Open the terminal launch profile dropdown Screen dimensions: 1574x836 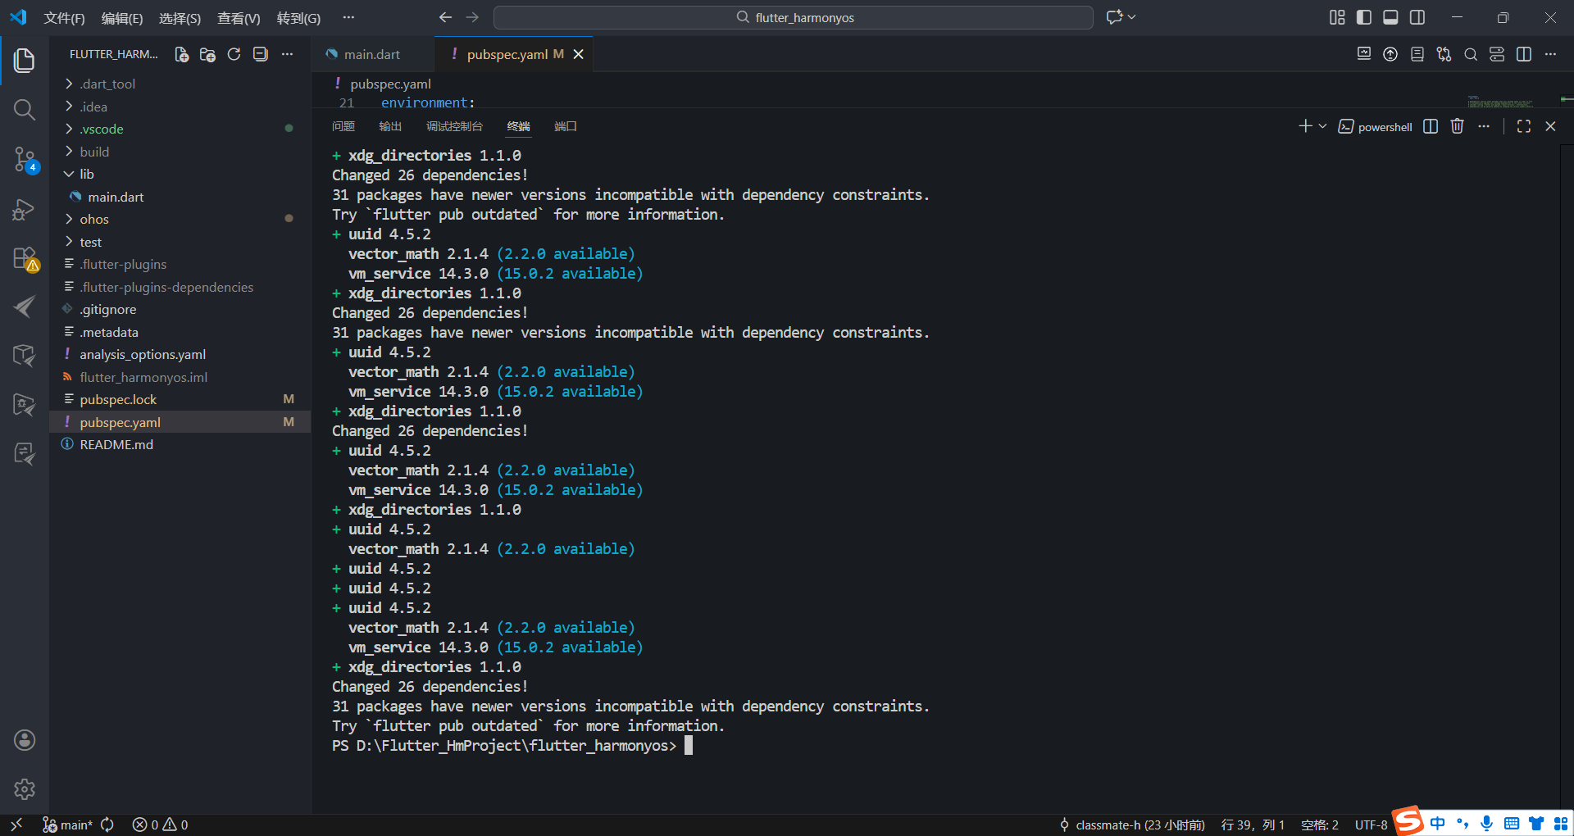pyautogui.click(x=1322, y=126)
